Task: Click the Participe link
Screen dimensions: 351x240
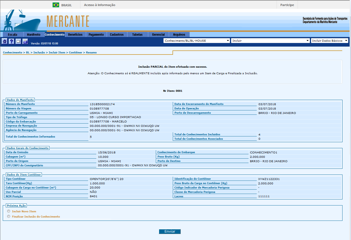Action: pyautogui.click(x=287, y=5)
